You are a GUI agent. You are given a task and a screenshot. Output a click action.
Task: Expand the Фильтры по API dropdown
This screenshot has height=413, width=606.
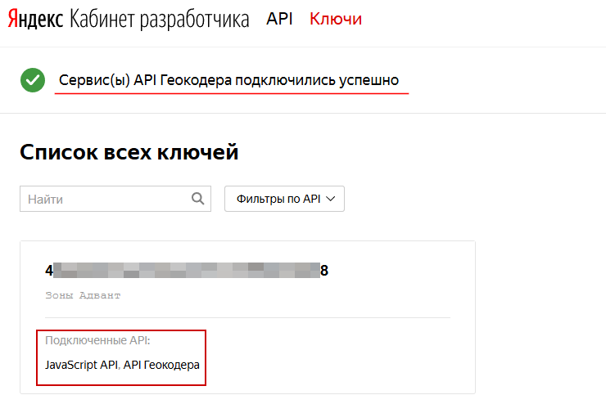click(x=284, y=199)
